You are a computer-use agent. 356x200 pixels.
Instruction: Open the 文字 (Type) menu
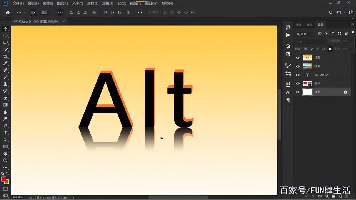point(77,4)
